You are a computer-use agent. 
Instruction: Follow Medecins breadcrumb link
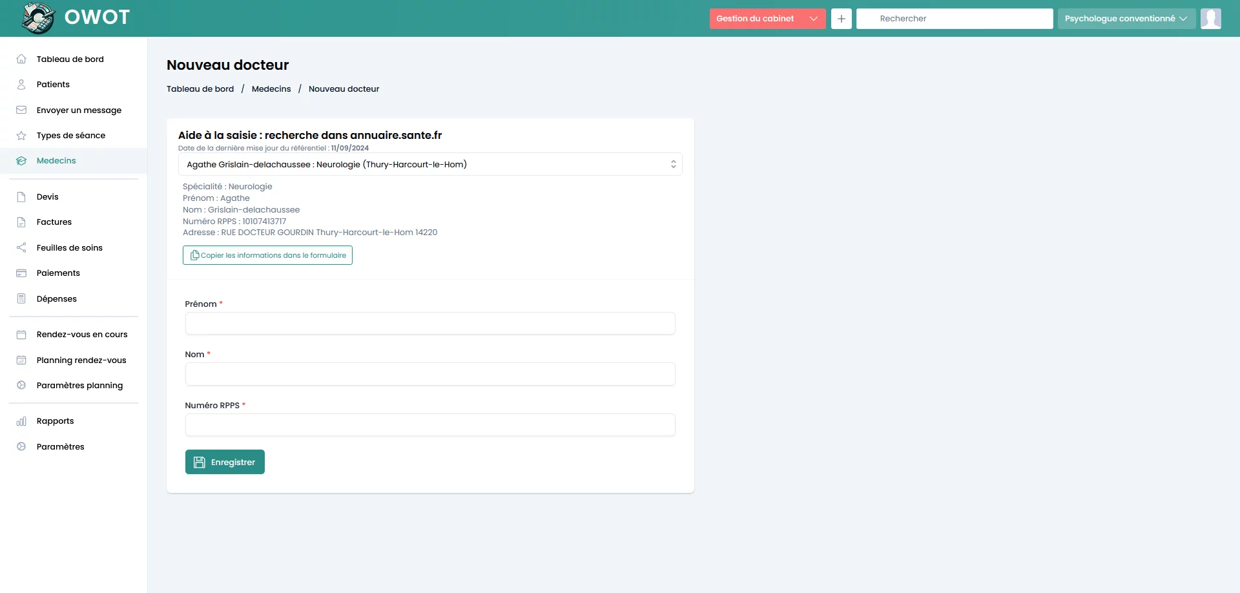pos(271,89)
